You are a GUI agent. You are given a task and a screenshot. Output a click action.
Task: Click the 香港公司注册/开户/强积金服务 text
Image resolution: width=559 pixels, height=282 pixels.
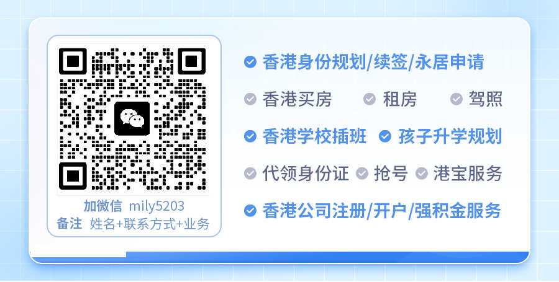pyautogui.click(x=382, y=211)
